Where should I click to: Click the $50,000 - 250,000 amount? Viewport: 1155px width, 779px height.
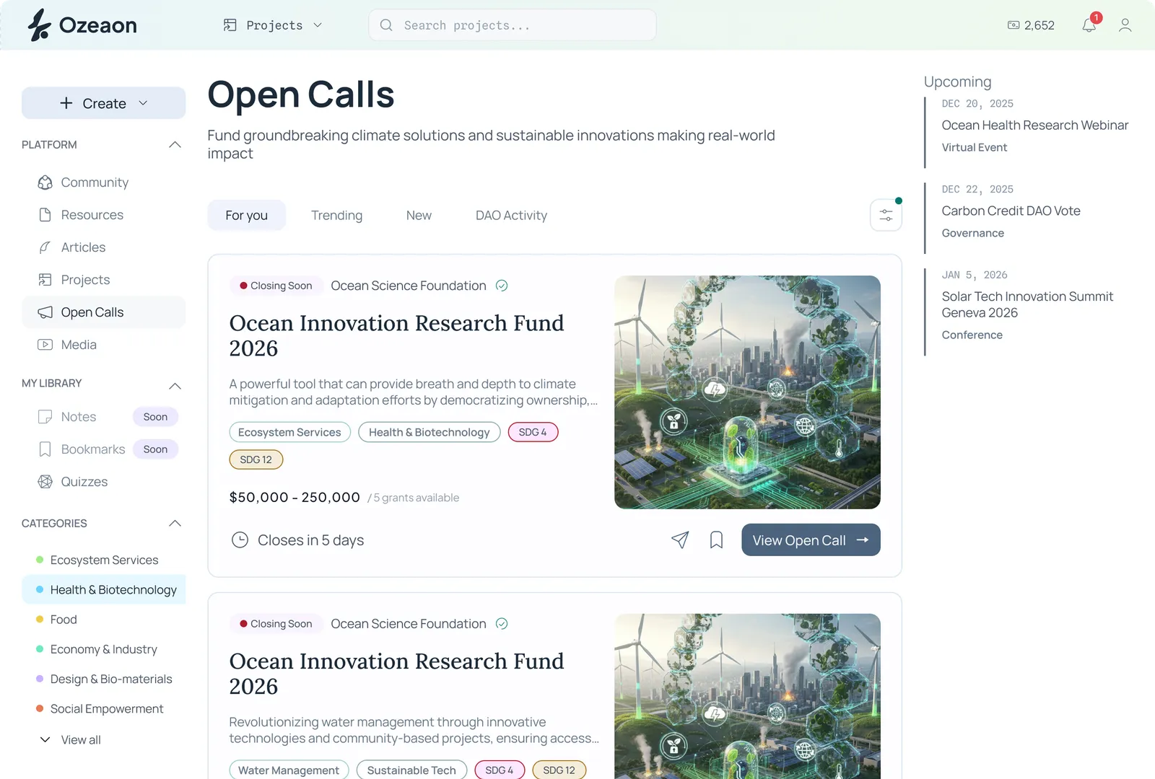[x=295, y=497]
